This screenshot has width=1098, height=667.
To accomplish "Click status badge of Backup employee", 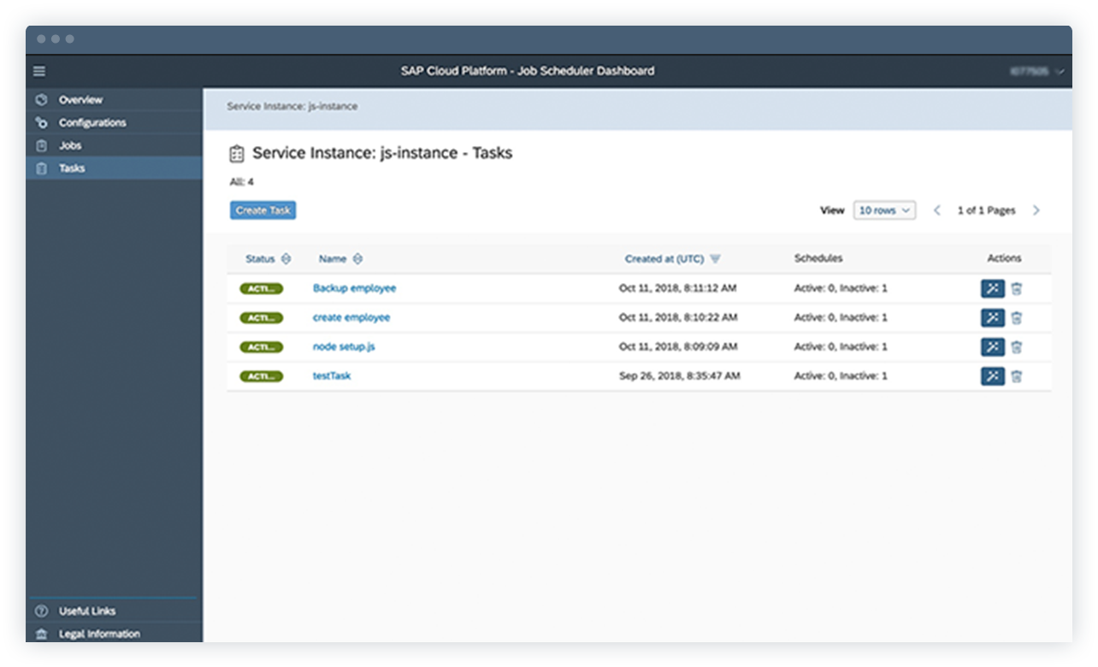I will 261,288.
